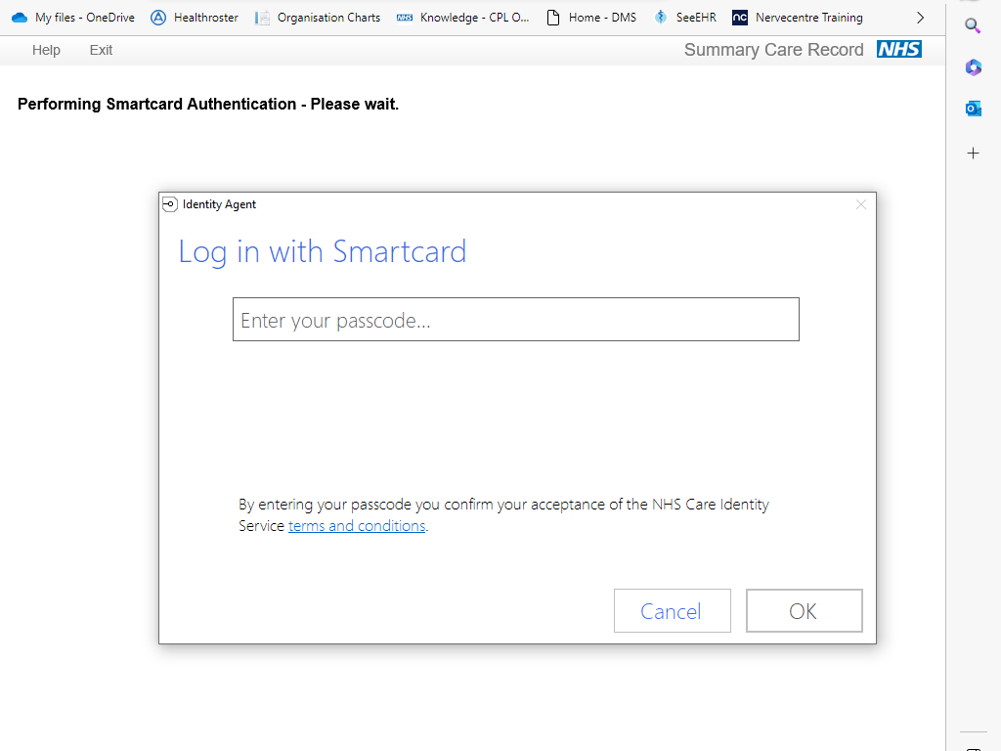
Task: Click the Cancel button
Action: click(x=673, y=610)
